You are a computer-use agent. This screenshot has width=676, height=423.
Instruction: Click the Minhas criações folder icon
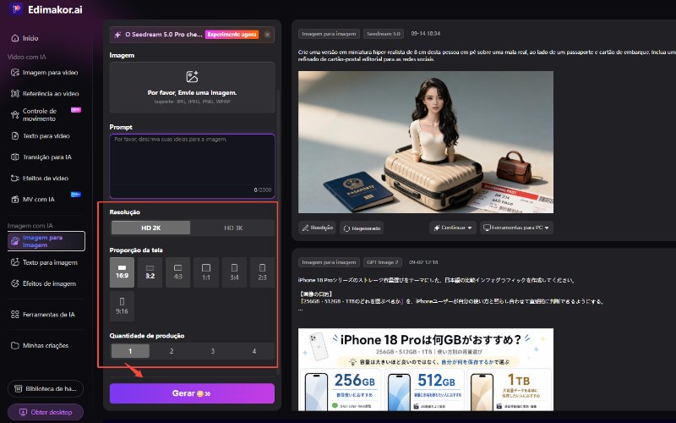tap(15, 345)
